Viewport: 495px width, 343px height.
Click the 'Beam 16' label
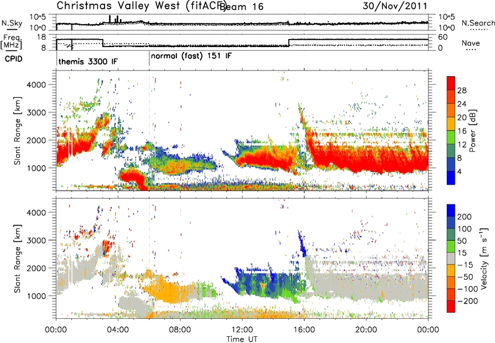coord(241,7)
